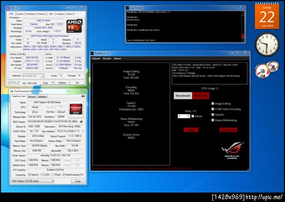Click the analog clock gadget
The image size is (285, 202).
click(267, 45)
